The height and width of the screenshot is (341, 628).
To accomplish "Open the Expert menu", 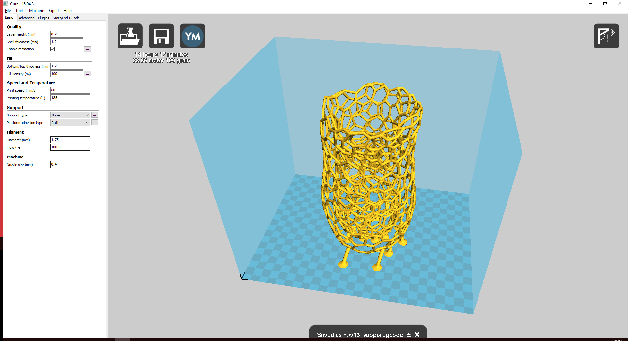I will 54,11.
